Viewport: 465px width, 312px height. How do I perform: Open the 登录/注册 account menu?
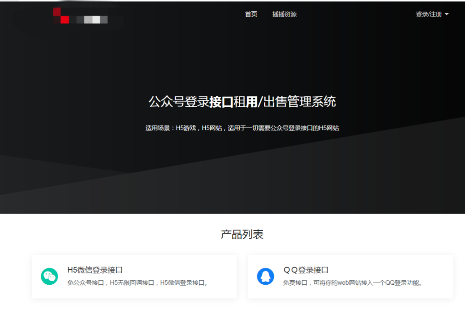429,14
